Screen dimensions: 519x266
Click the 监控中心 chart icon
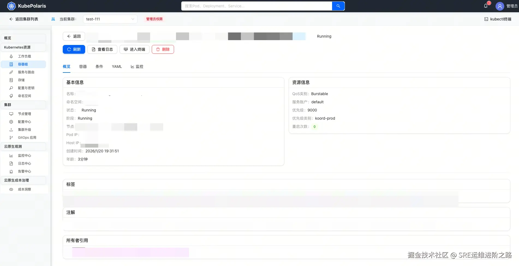coord(11,156)
